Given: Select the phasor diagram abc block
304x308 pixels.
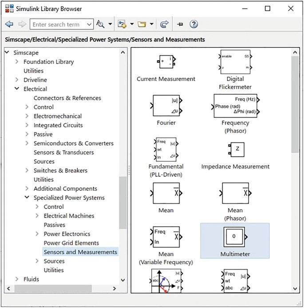Looking at the screenshot, I should tap(166, 281).
